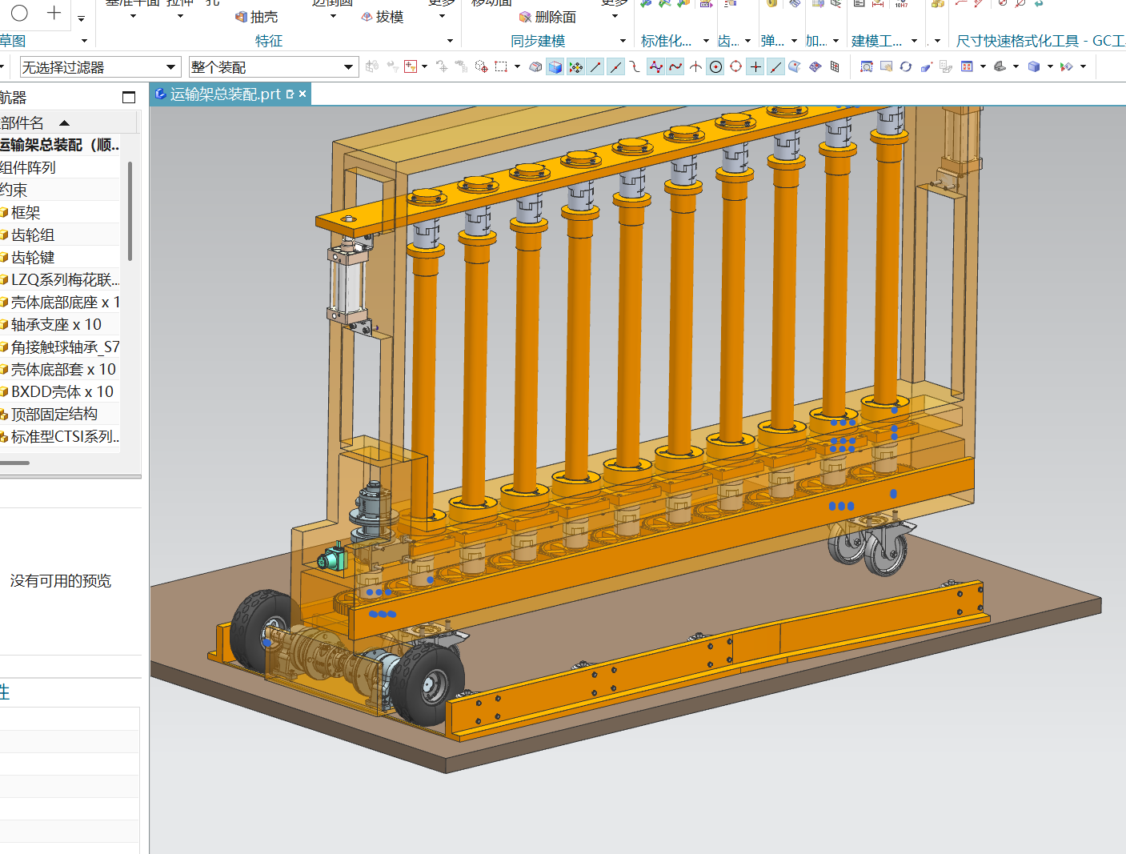Click the navigator horizontal scrollbar
The height and width of the screenshot is (854, 1126).
pyautogui.click(x=14, y=463)
